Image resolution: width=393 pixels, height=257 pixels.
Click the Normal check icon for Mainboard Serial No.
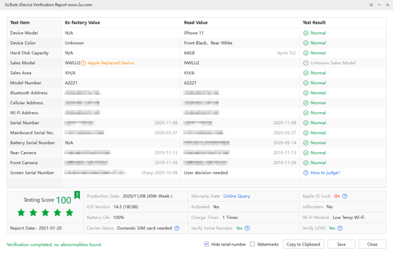pyautogui.click(x=306, y=133)
